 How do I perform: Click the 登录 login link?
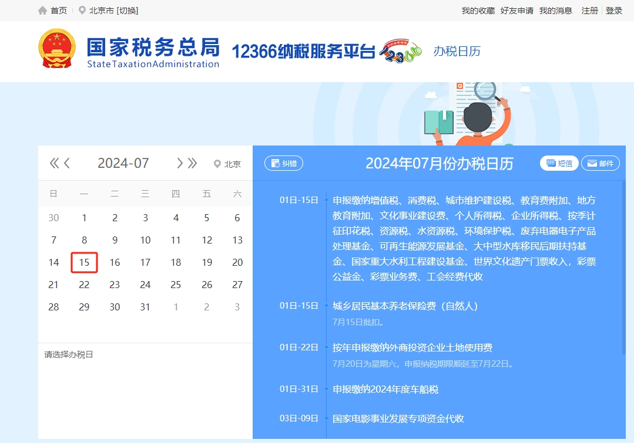tap(614, 11)
